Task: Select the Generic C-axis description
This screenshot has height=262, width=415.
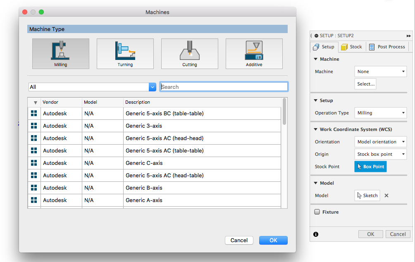Action: coord(144,163)
